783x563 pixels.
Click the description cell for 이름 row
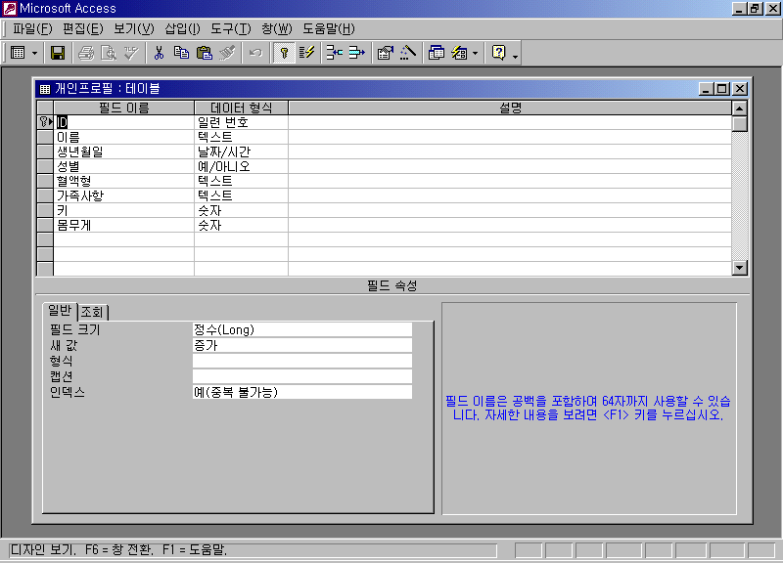click(x=510, y=137)
